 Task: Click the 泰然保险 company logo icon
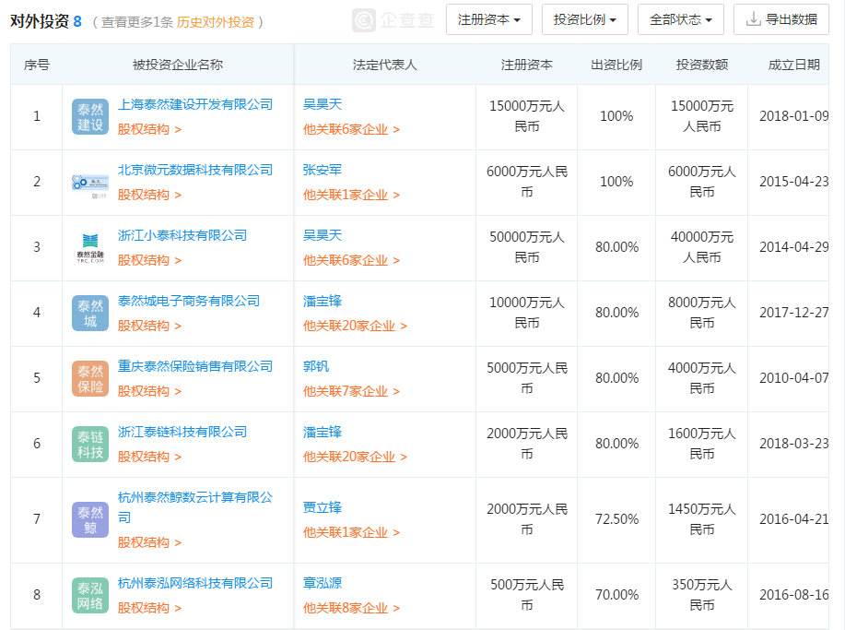90,379
